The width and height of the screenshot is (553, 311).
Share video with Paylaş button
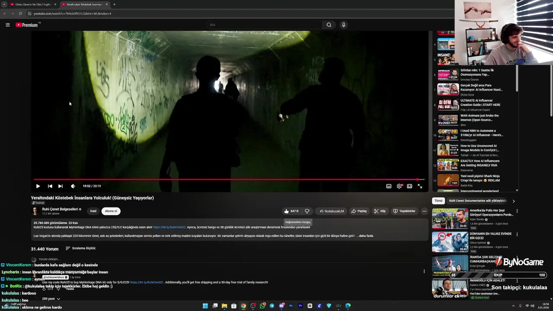click(359, 211)
